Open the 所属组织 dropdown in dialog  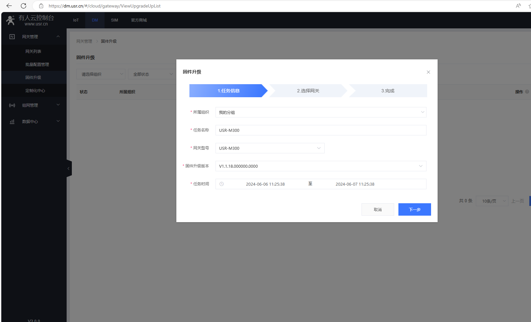click(x=321, y=112)
